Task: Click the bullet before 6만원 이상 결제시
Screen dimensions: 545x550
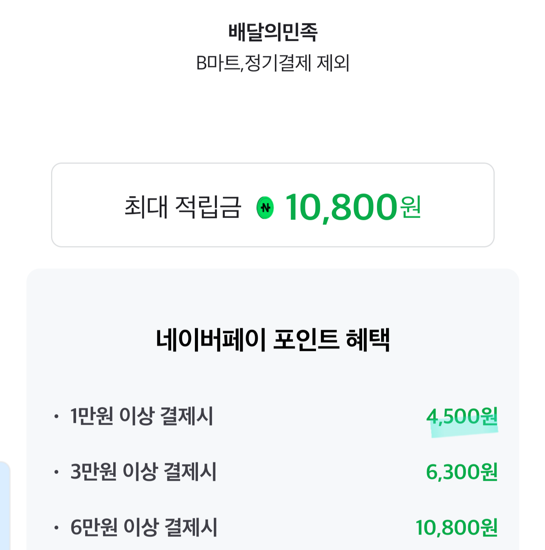Action: pos(56,528)
